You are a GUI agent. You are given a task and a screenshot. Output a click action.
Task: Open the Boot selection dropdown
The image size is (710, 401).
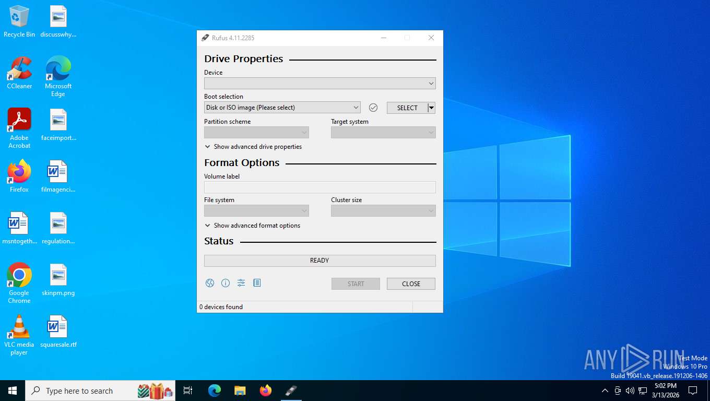(x=282, y=108)
